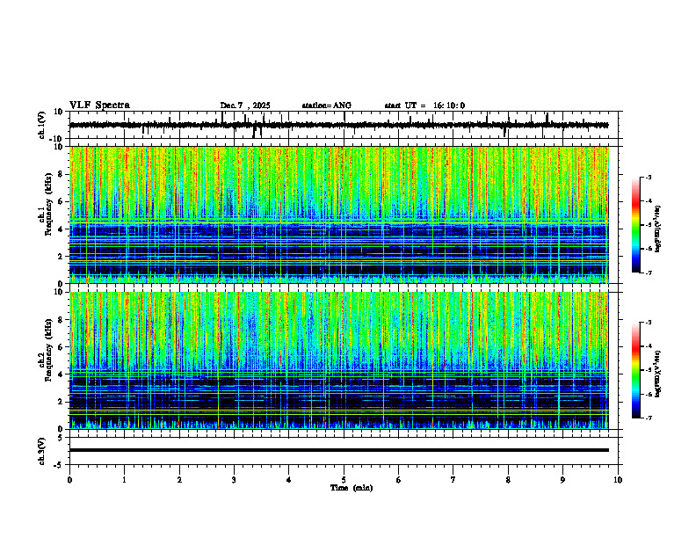Click the ch.1 spectrogram color scale bar
This screenshot has height=538, width=696.
pyautogui.click(x=635, y=225)
